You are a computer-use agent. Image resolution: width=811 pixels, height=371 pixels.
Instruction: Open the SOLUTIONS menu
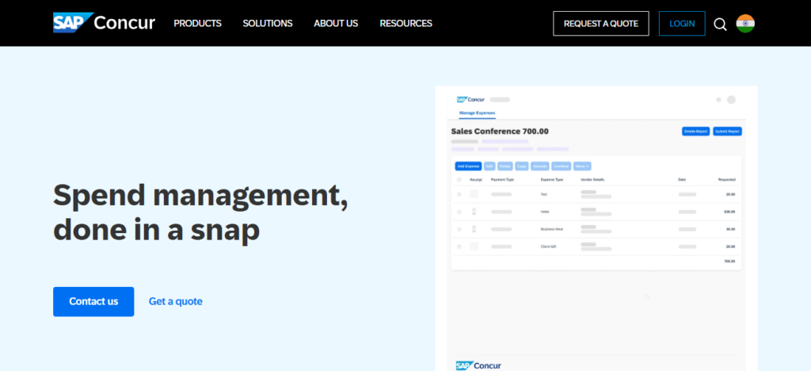[x=268, y=23]
